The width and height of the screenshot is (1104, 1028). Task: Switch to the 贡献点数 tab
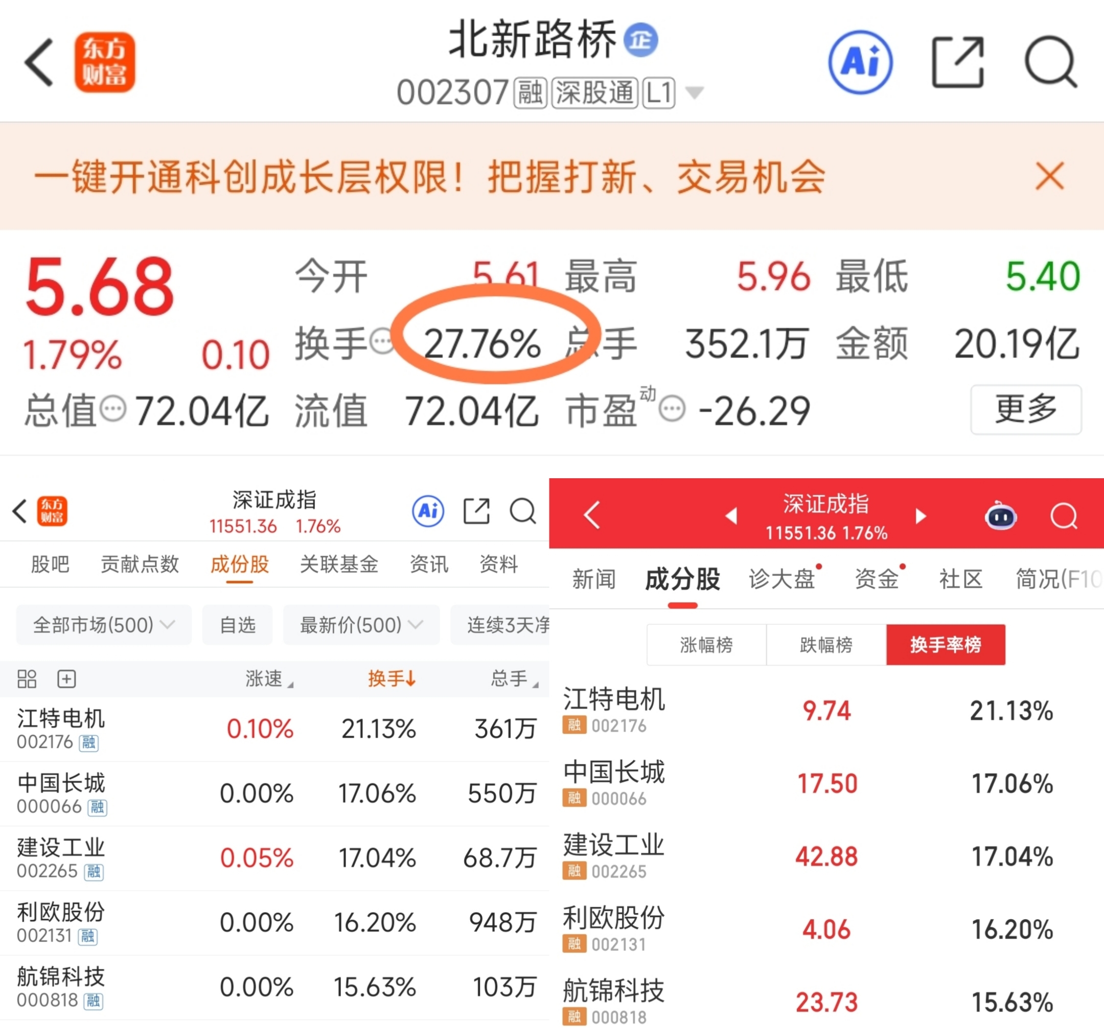(140, 564)
